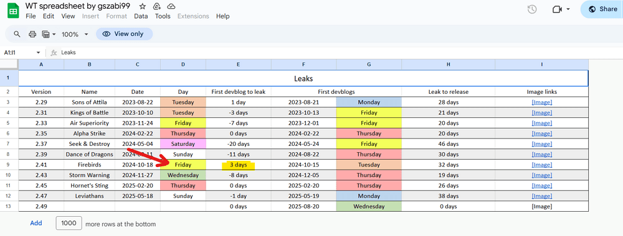Select the yellow Friday cell for Firebirds
The image size is (623, 236).
(183, 165)
